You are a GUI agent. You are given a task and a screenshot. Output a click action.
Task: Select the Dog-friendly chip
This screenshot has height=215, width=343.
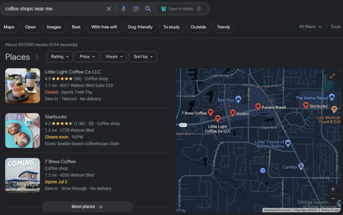[140, 27]
